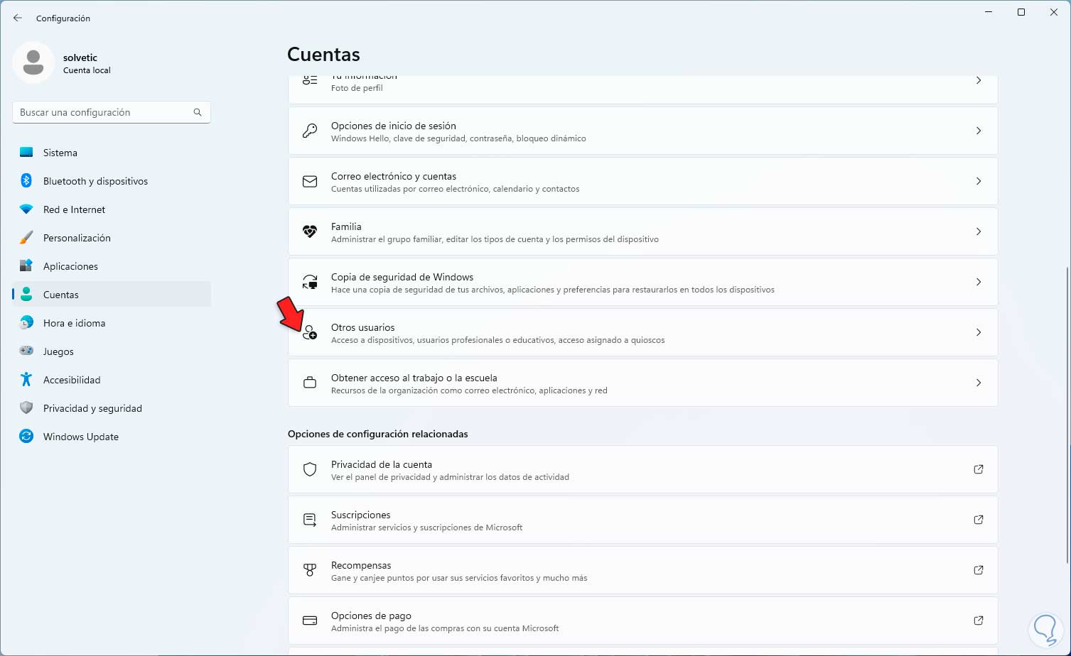Viewport: 1071px width, 656px height.
Task: Click the Opciones de configuración relacionadas heading
Action: [378, 434]
